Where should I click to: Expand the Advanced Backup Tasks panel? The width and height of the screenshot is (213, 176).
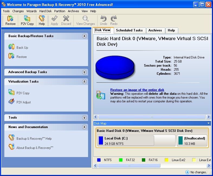coord(84,72)
